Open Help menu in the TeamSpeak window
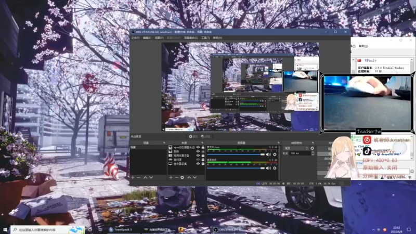This screenshot has width=416, height=234. tap(363, 46)
